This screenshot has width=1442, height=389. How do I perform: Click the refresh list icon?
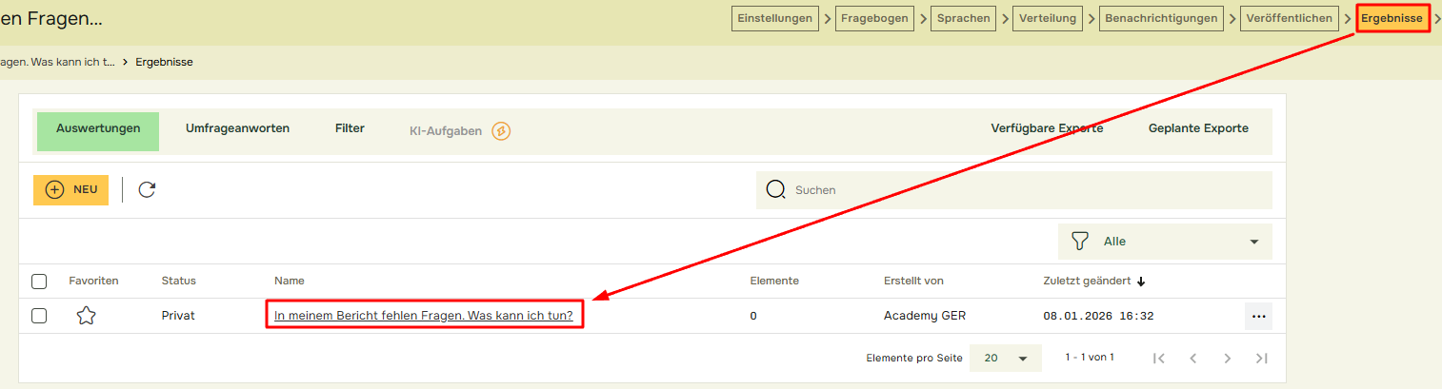tap(147, 189)
